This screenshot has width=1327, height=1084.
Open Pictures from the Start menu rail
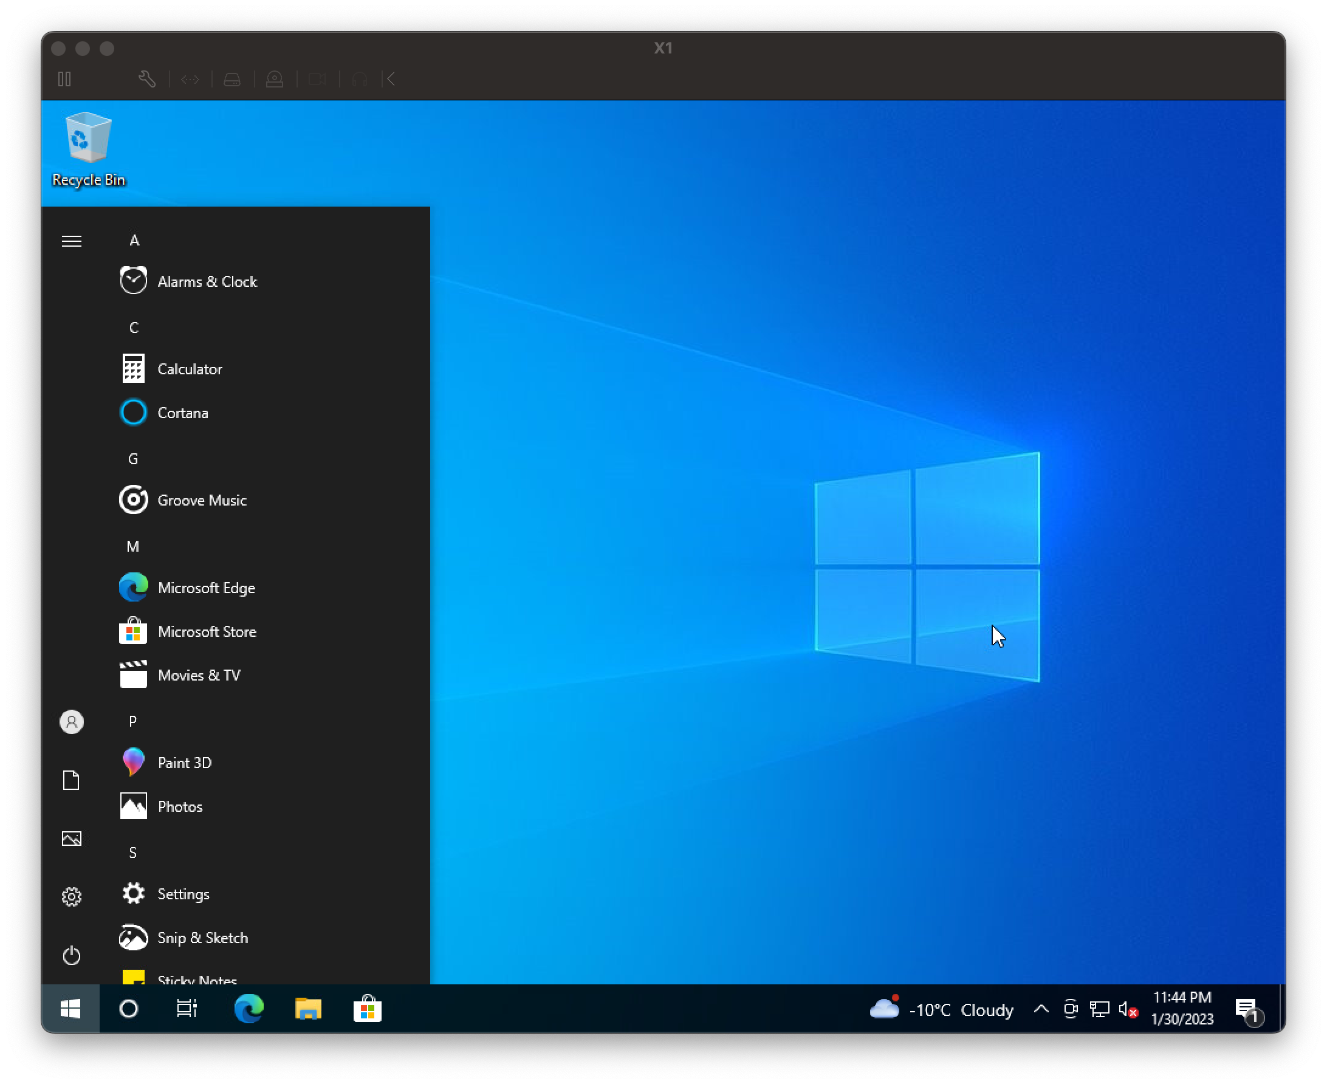point(72,839)
